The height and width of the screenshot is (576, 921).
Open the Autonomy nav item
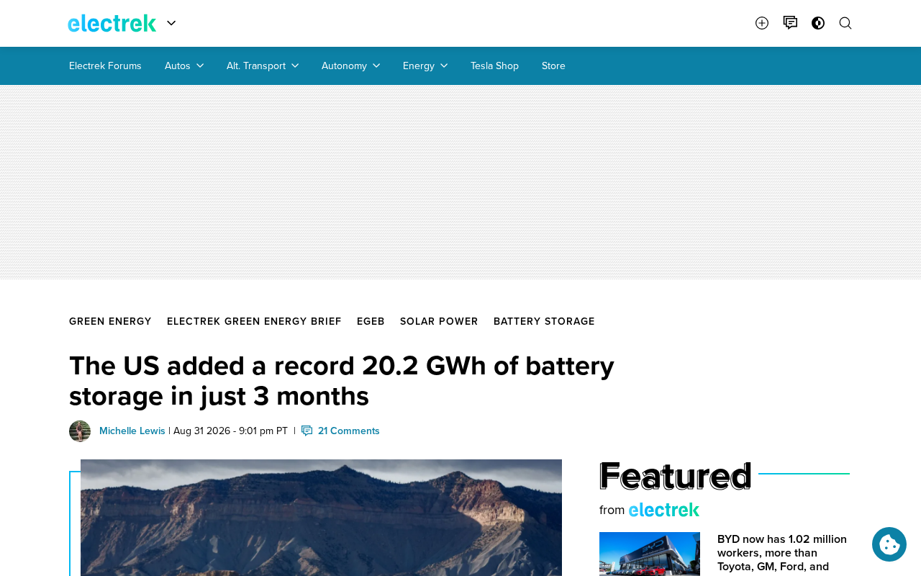click(x=344, y=66)
